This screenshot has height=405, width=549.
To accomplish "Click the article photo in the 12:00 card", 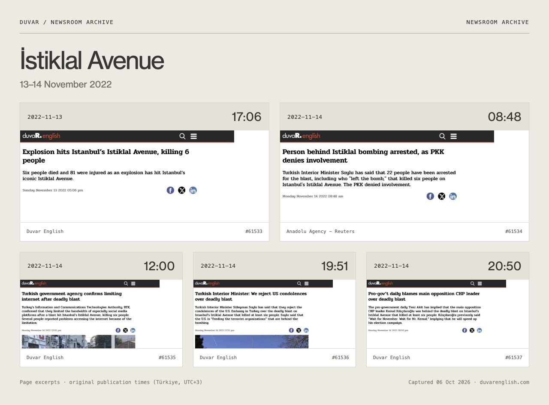I will pos(78,342).
